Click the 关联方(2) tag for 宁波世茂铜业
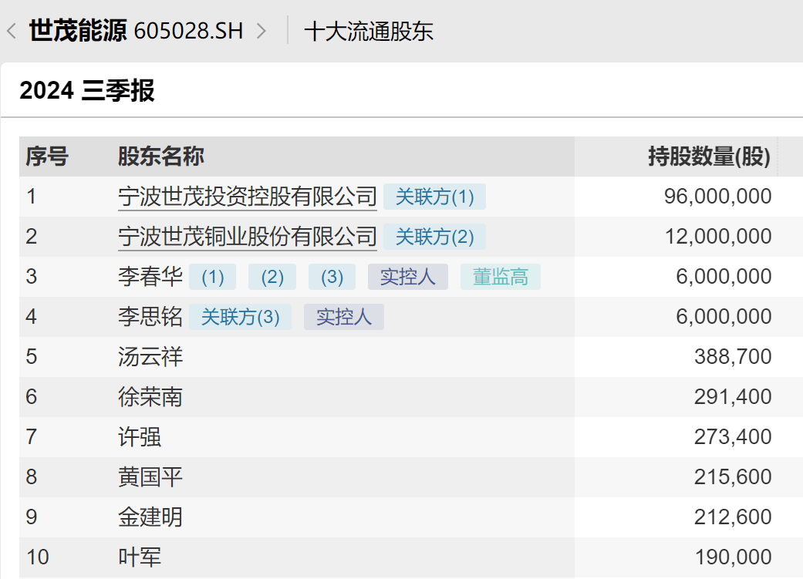 coord(435,237)
